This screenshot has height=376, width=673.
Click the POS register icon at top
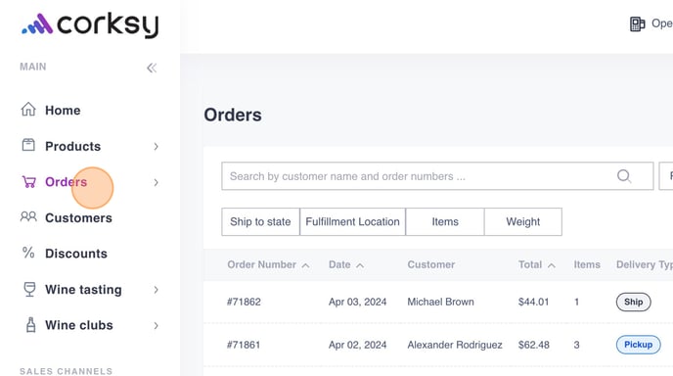tap(638, 24)
